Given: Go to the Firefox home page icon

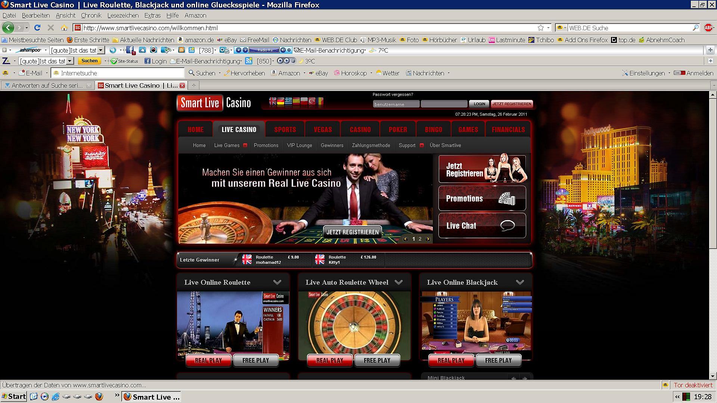Looking at the screenshot, I should point(64,28).
